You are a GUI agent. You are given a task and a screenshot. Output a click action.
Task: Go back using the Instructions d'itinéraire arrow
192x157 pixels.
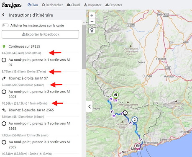3,15
